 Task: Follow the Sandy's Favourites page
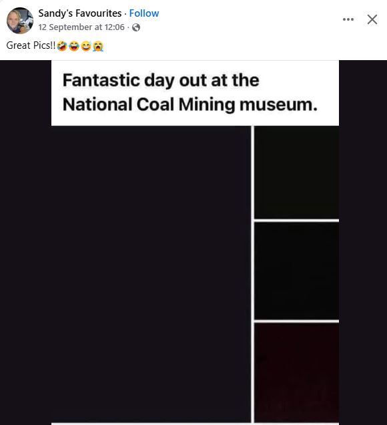click(x=144, y=13)
